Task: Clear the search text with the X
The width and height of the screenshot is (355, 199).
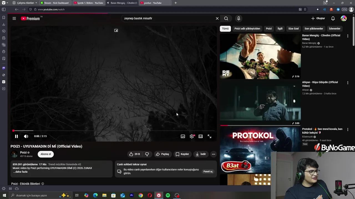Action: click(x=217, y=19)
